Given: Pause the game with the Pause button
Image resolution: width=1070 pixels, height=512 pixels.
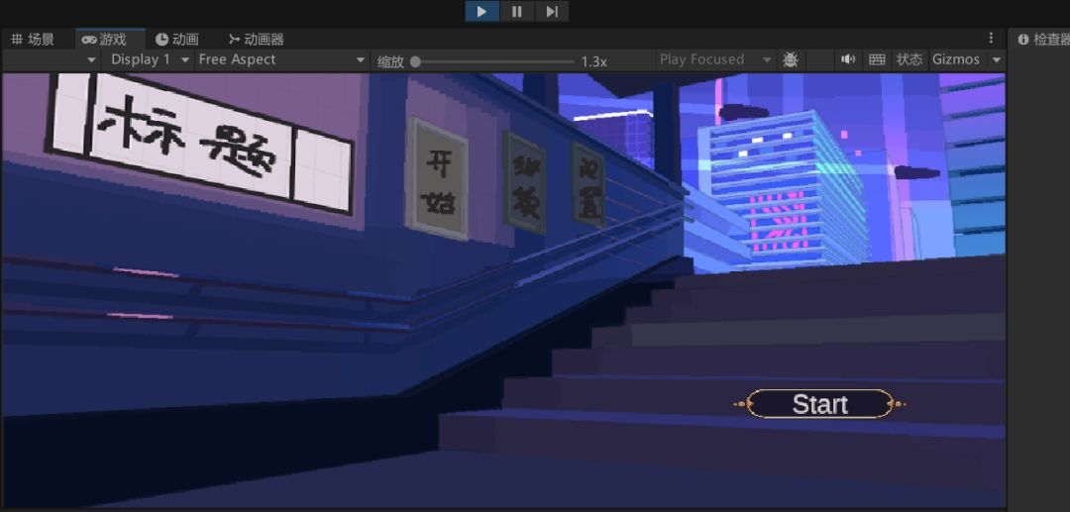Looking at the screenshot, I should tap(517, 11).
